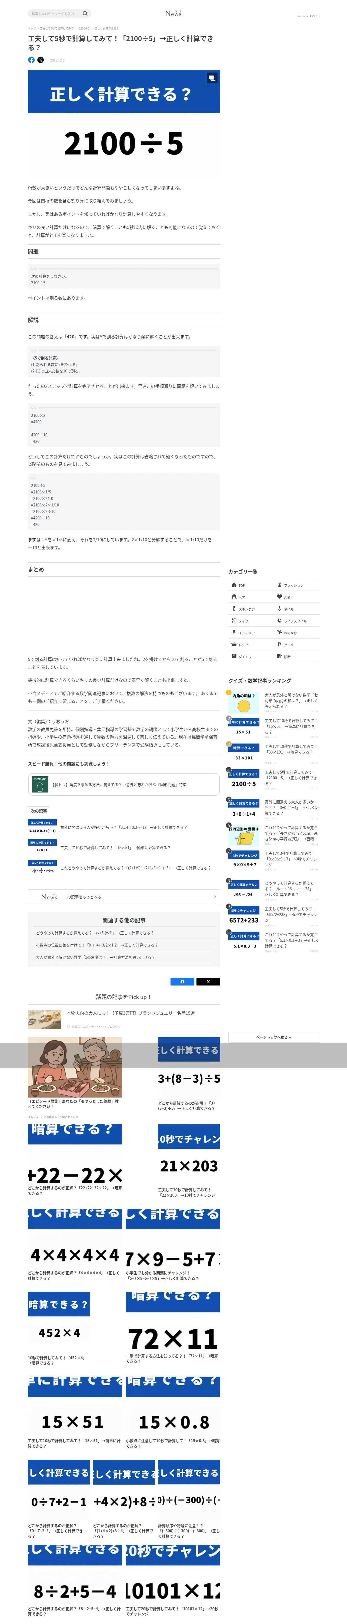347x1624 pixels.
Task: Open 4×4×4×4 article card
Action: coord(75,1245)
